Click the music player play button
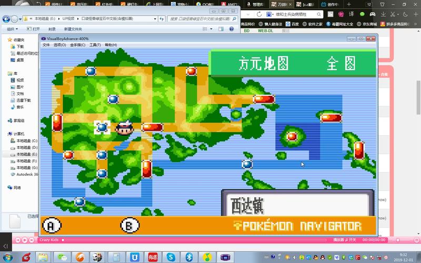This screenshot has height=263, width=421. point(24,240)
